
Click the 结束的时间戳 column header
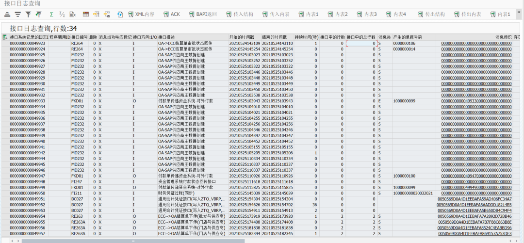point(278,37)
